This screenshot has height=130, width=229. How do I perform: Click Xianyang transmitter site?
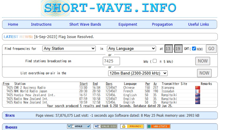(168, 88)
